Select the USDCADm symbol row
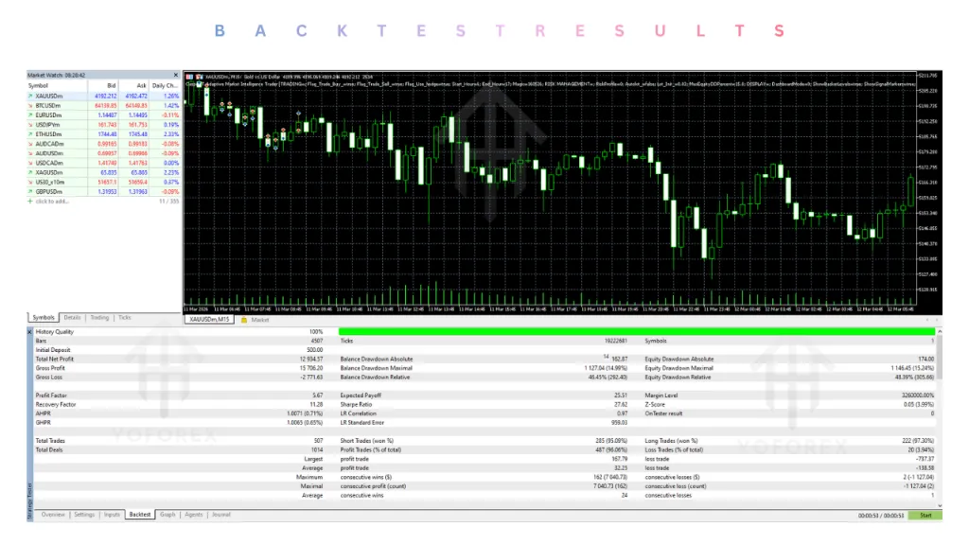This screenshot has height=545, width=969. (x=103, y=163)
